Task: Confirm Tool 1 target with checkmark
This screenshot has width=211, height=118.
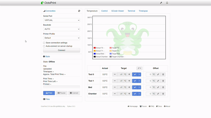Action: 135,81
